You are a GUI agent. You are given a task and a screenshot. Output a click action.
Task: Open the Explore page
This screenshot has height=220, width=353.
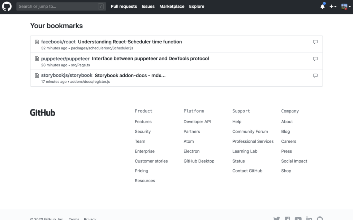(196, 6)
